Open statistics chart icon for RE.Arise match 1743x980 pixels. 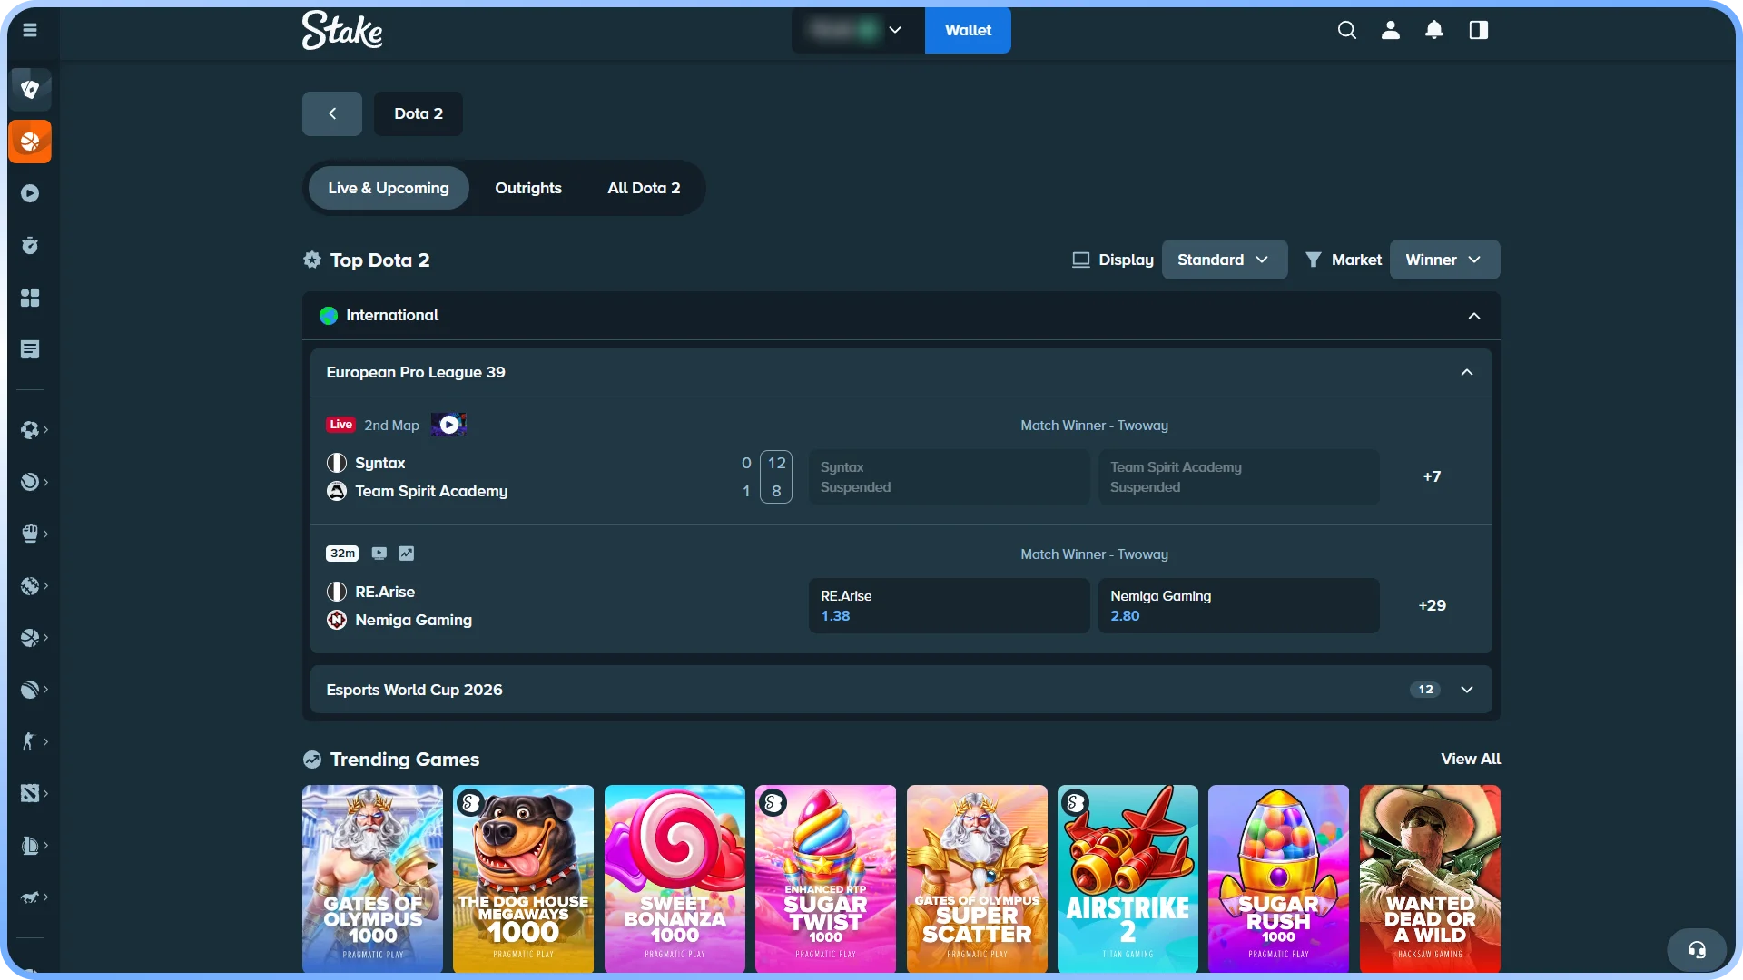pyautogui.click(x=407, y=554)
